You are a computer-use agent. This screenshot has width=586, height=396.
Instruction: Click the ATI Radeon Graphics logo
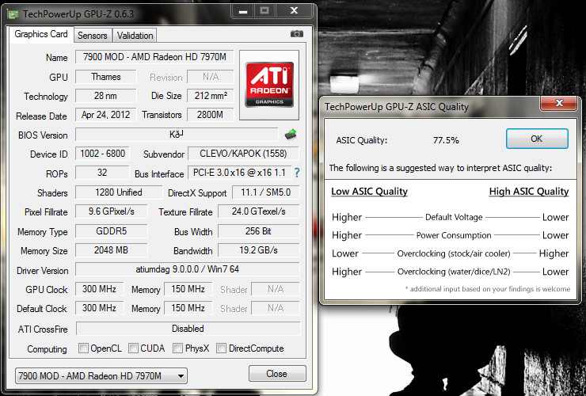click(x=269, y=85)
